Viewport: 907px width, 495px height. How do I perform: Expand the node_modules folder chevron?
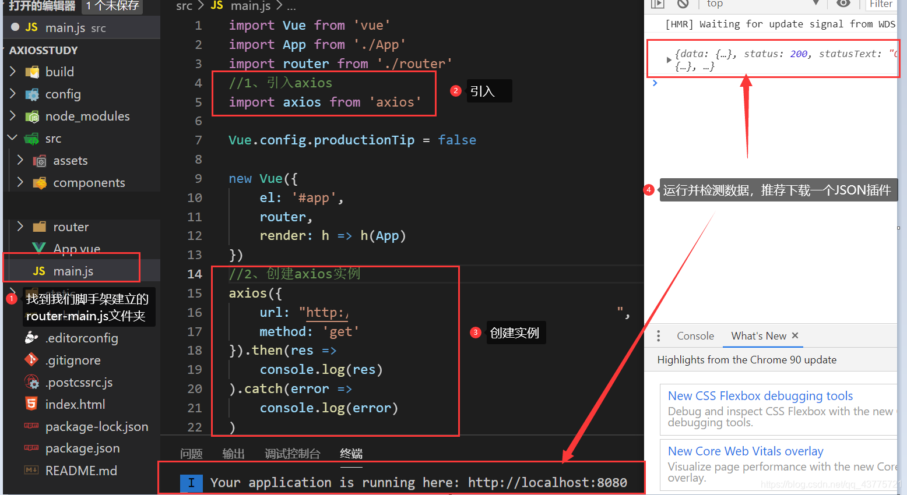point(13,115)
